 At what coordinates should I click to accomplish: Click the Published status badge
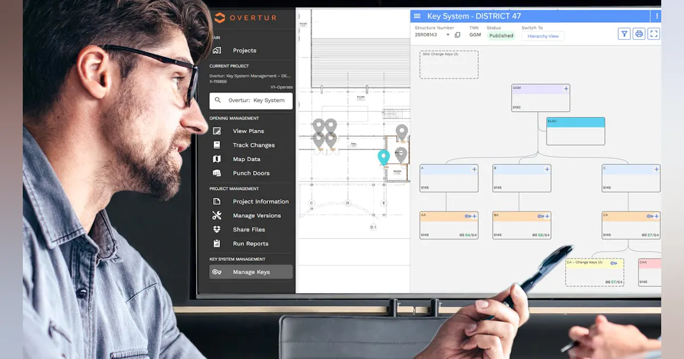click(x=501, y=35)
